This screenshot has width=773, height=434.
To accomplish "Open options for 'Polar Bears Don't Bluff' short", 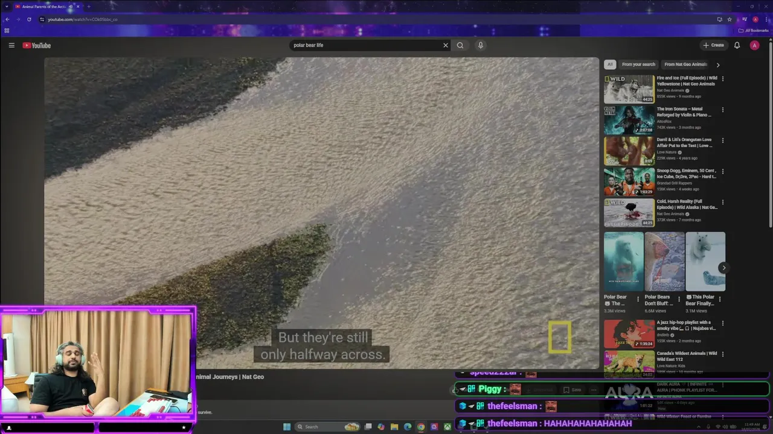I will pos(679,298).
